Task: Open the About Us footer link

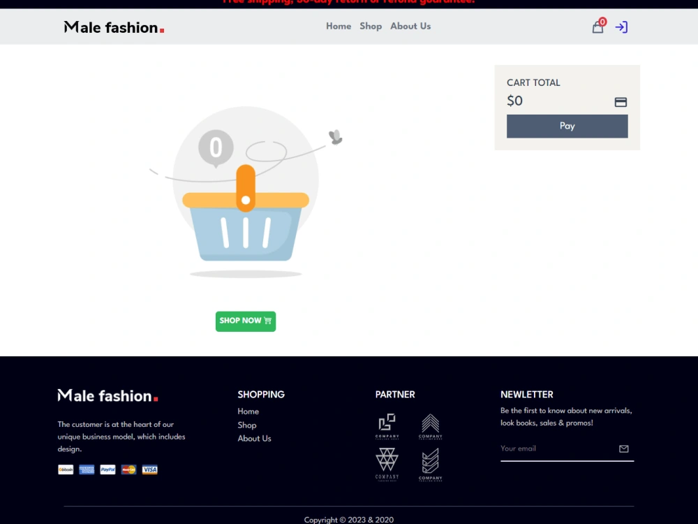Action: click(x=254, y=439)
